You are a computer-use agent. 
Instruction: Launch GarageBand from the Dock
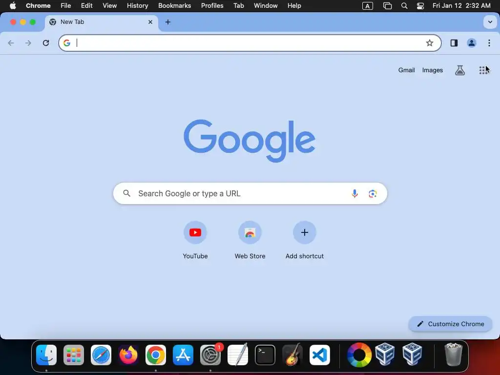[292, 354]
